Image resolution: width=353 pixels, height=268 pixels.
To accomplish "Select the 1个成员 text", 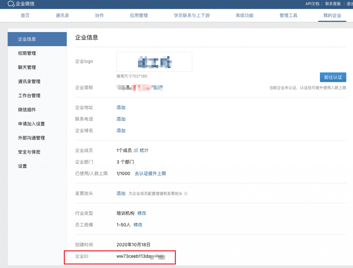I will tap(124, 151).
